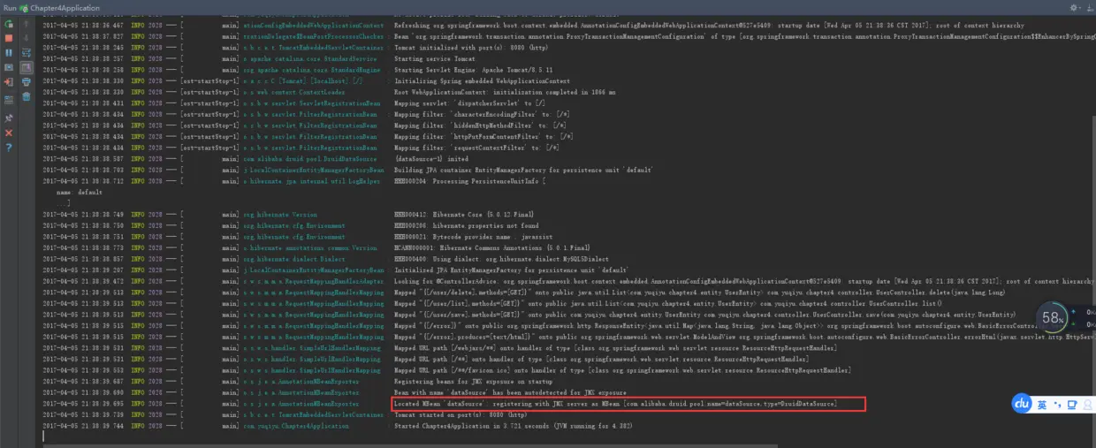Screen dimensions: 1096x448
Task: Click the 'Started Chapter4Application in 3.721 seconds' line
Action: [513, 426]
